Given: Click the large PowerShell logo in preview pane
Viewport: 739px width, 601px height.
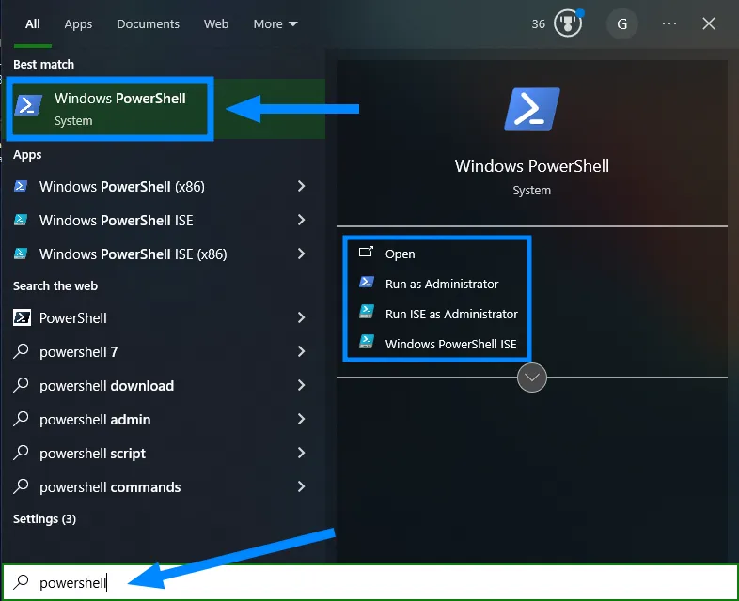Looking at the screenshot, I should (x=532, y=109).
